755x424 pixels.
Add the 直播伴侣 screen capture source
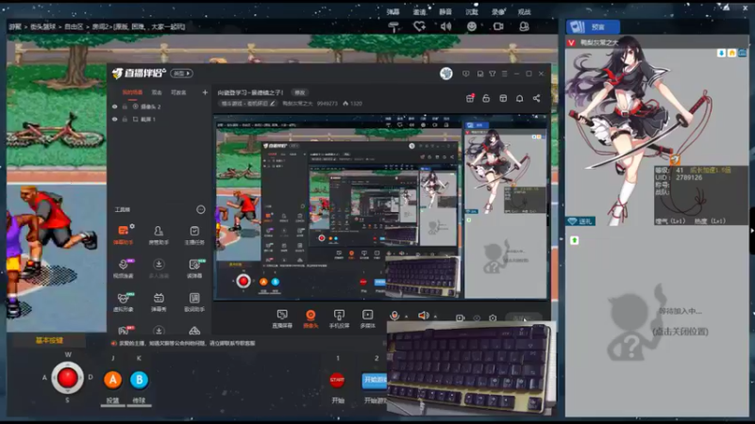coord(282,318)
